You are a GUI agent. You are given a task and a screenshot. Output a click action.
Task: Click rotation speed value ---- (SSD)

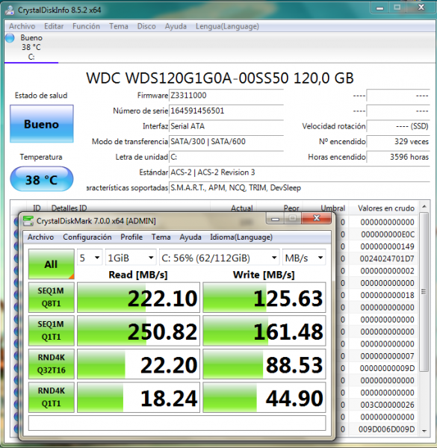coord(398,126)
